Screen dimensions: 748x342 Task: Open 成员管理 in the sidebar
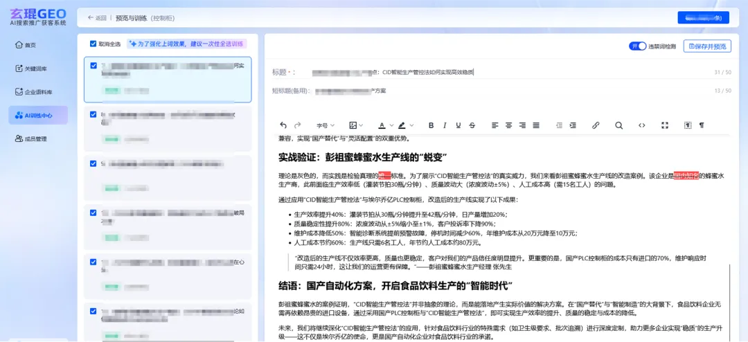pyautogui.click(x=36, y=138)
